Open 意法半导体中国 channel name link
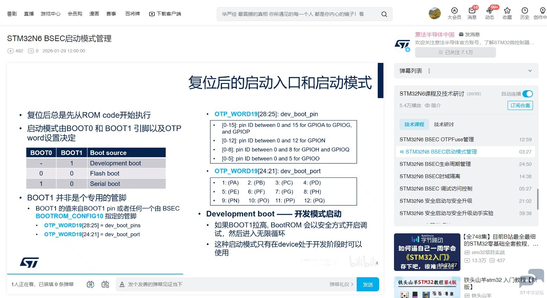The width and height of the screenshot is (547, 298). pyautogui.click(x=435, y=34)
